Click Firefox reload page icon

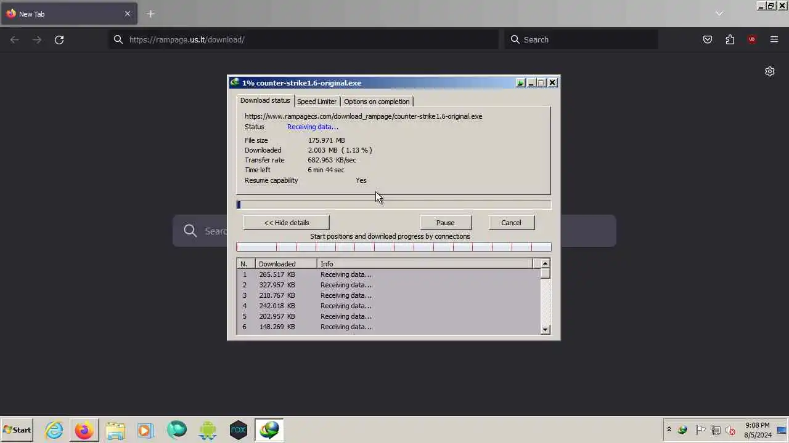coord(59,39)
